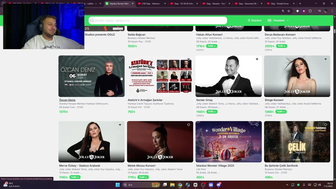Open Serdar Ortaç event title link
The height and width of the screenshot is (189, 336).
click(204, 100)
